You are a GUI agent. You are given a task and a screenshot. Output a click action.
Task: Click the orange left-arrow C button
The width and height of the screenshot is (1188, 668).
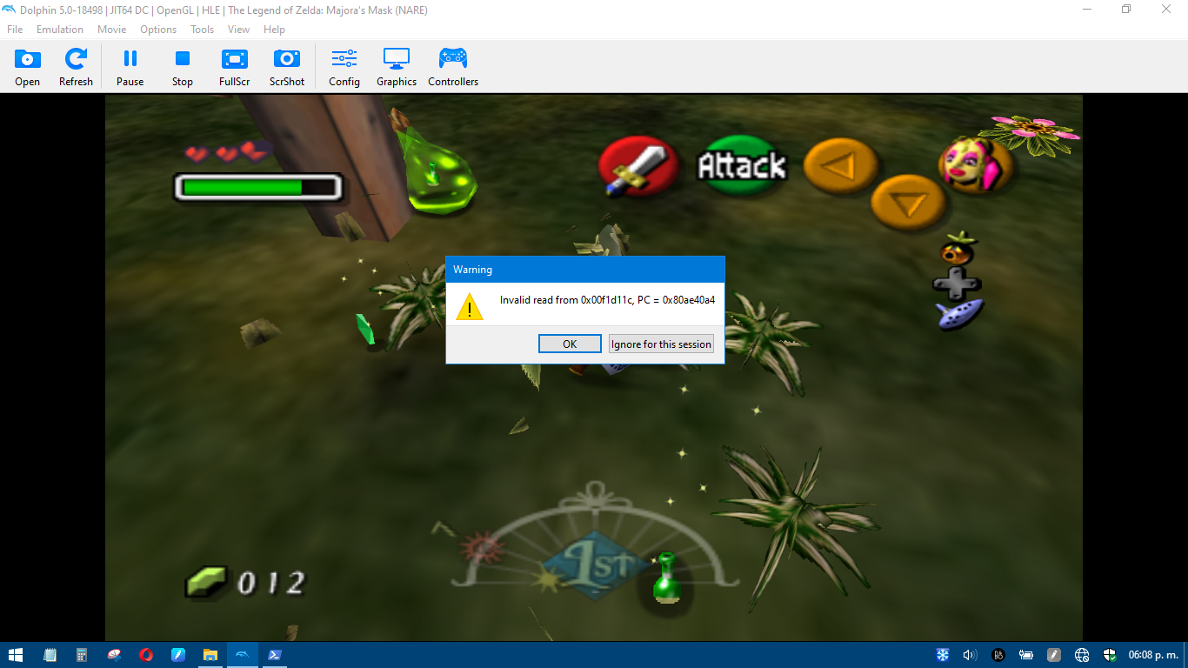[x=840, y=167]
